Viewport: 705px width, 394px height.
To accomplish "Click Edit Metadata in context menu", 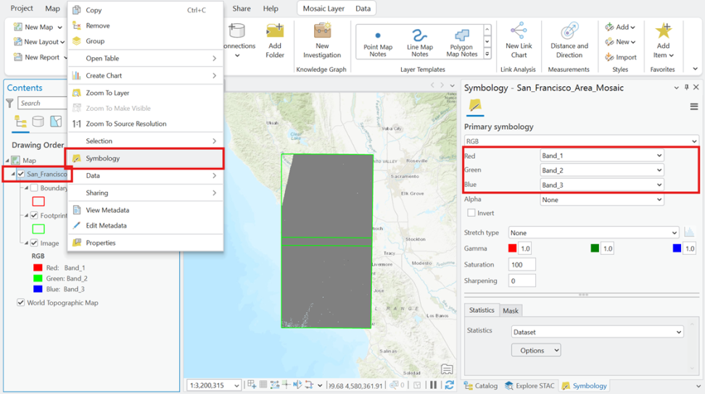I will coord(145,225).
